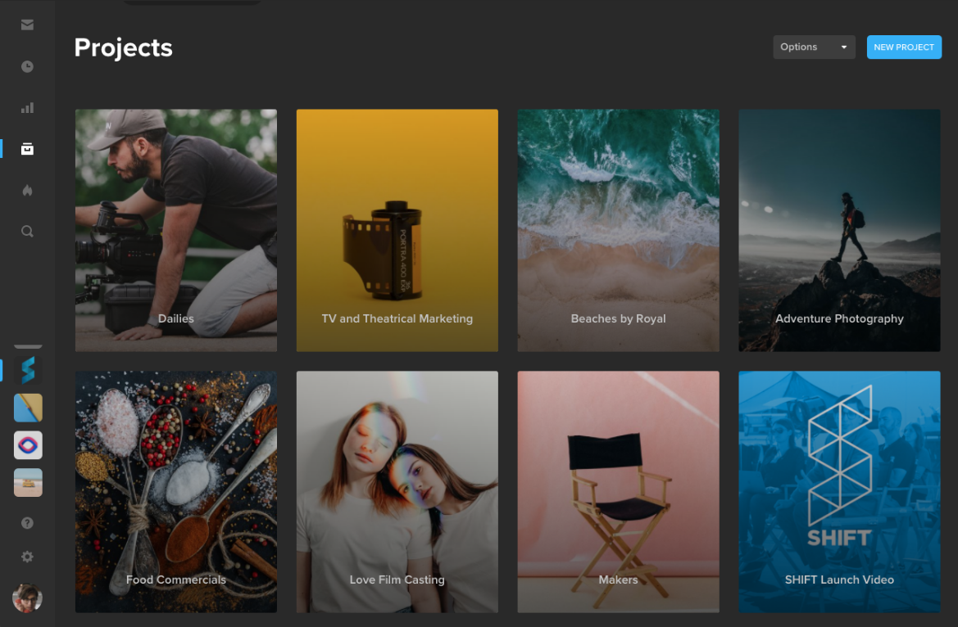Click the NEW PROJECT button
This screenshot has height=627, width=958.
tap(904, 47)
